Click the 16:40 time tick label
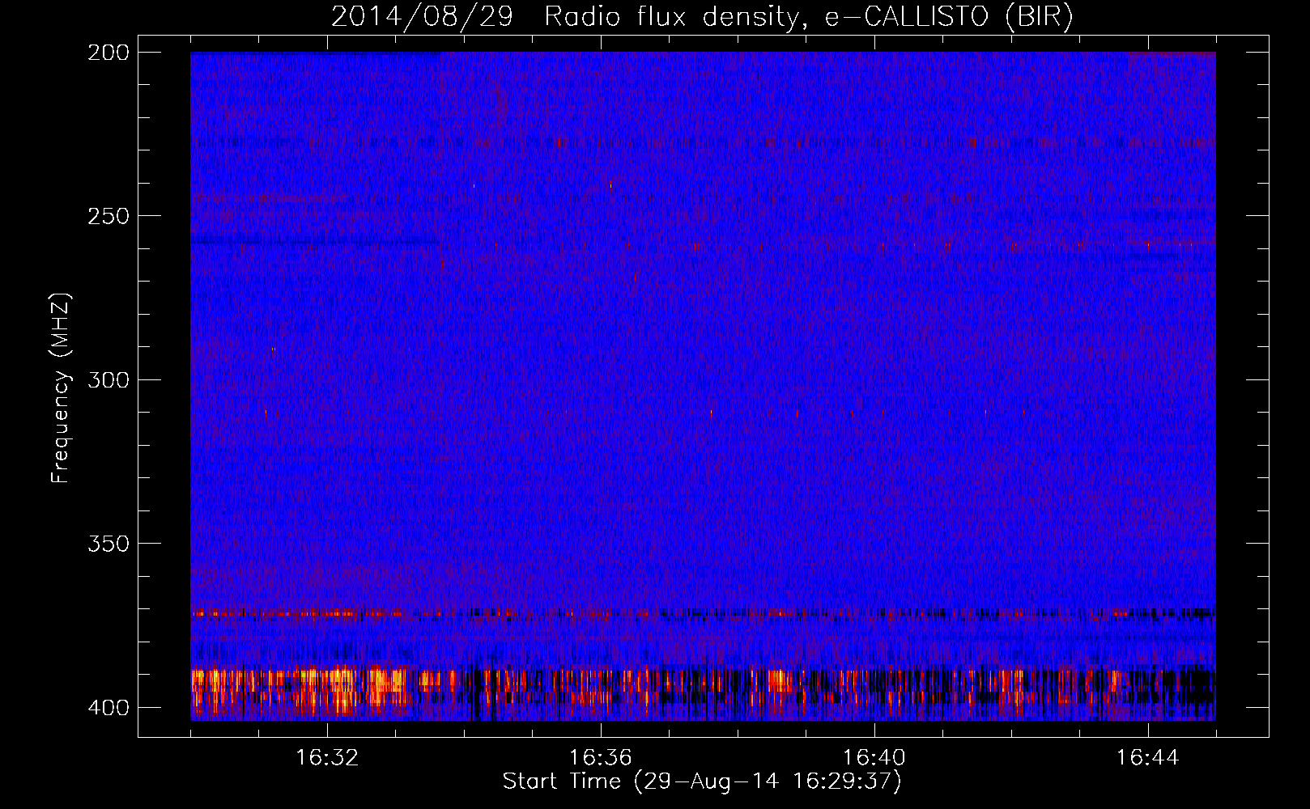Screen dimensions: 1310x809 [x=874, y=757]
